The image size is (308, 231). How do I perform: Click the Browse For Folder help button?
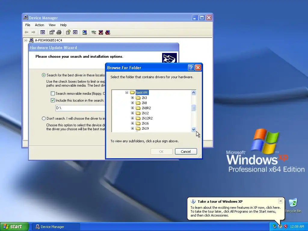point(191,68)
